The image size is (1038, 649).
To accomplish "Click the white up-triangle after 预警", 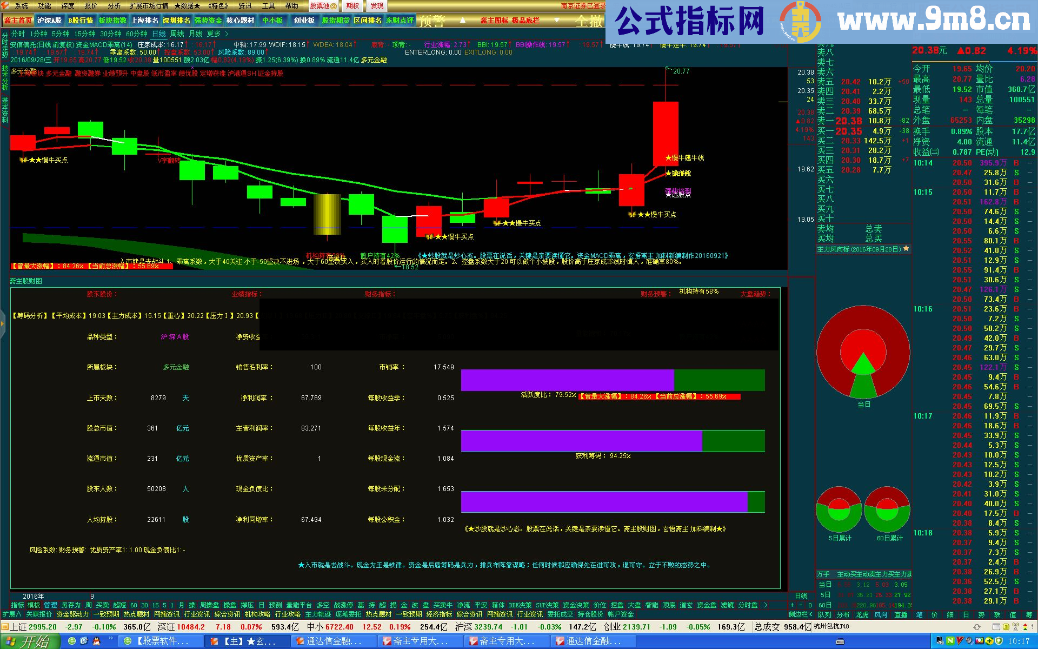I will coord(463,21).
